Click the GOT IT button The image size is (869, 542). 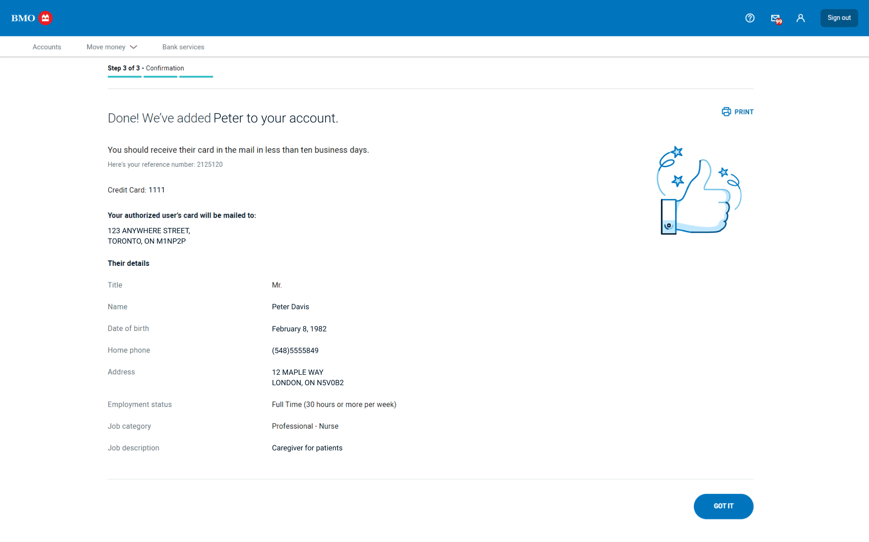[x=723, y=506]
